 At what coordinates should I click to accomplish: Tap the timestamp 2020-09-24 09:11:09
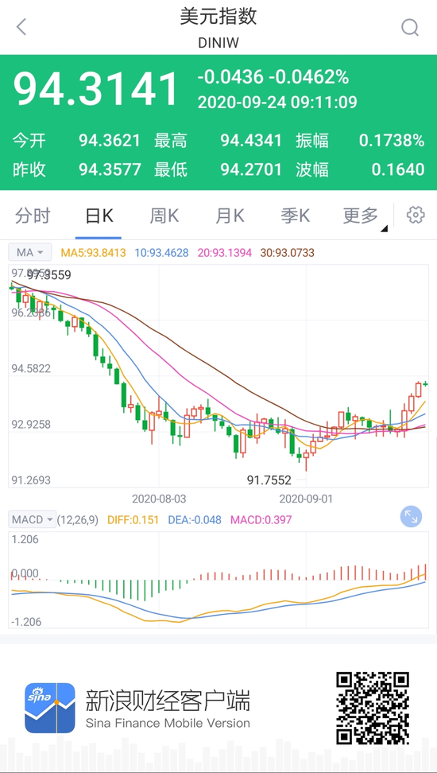coord(277,102)
